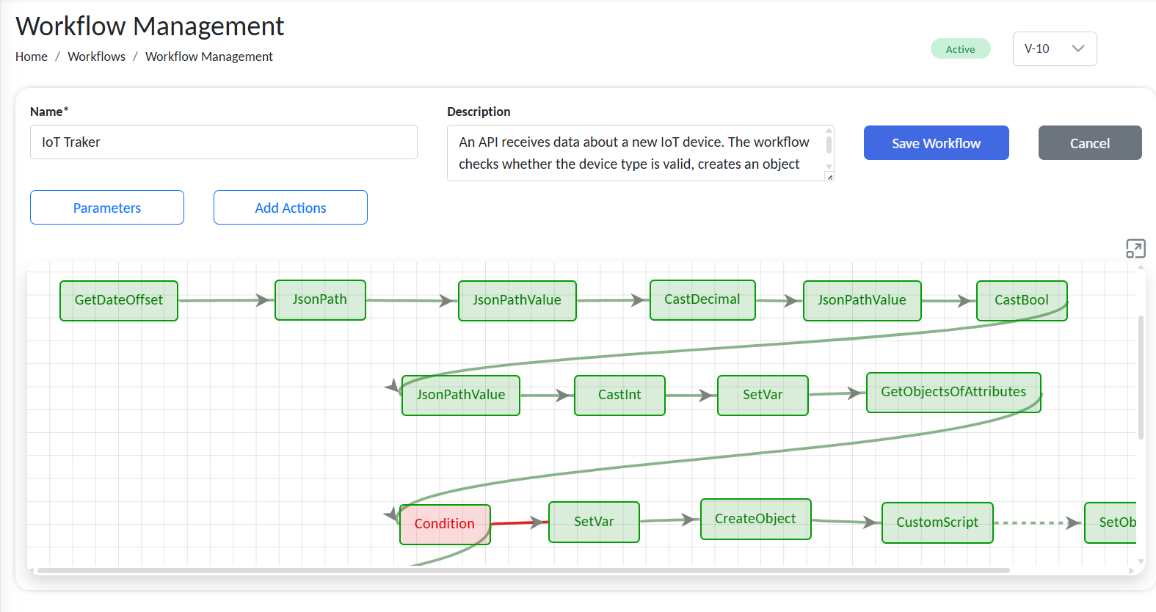Go to Home breadcrumb link
1156x612 pixels.
[x=32, y=57]
